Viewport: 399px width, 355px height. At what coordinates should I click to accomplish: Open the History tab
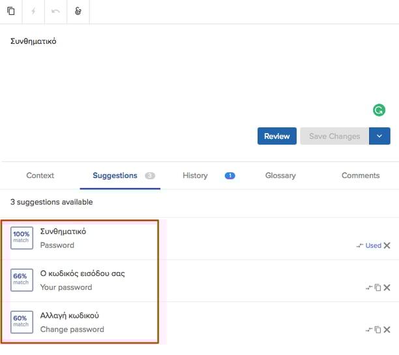click(195, 176)
